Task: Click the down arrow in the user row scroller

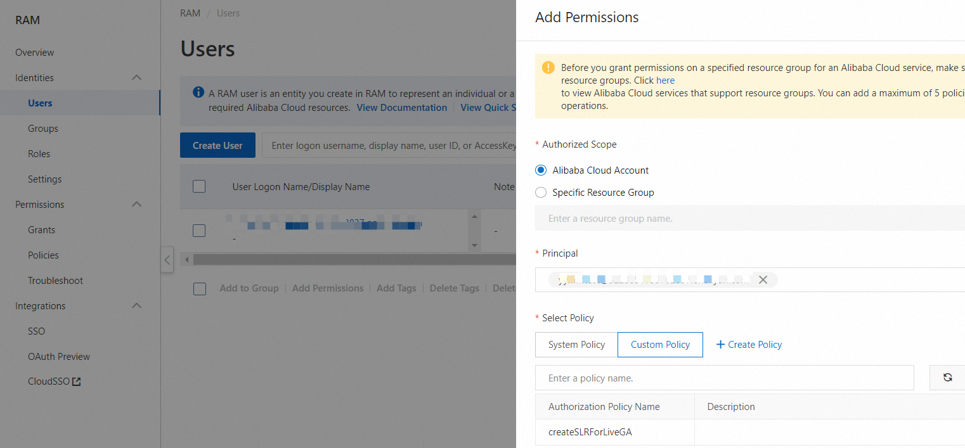Action: (475, 245)
